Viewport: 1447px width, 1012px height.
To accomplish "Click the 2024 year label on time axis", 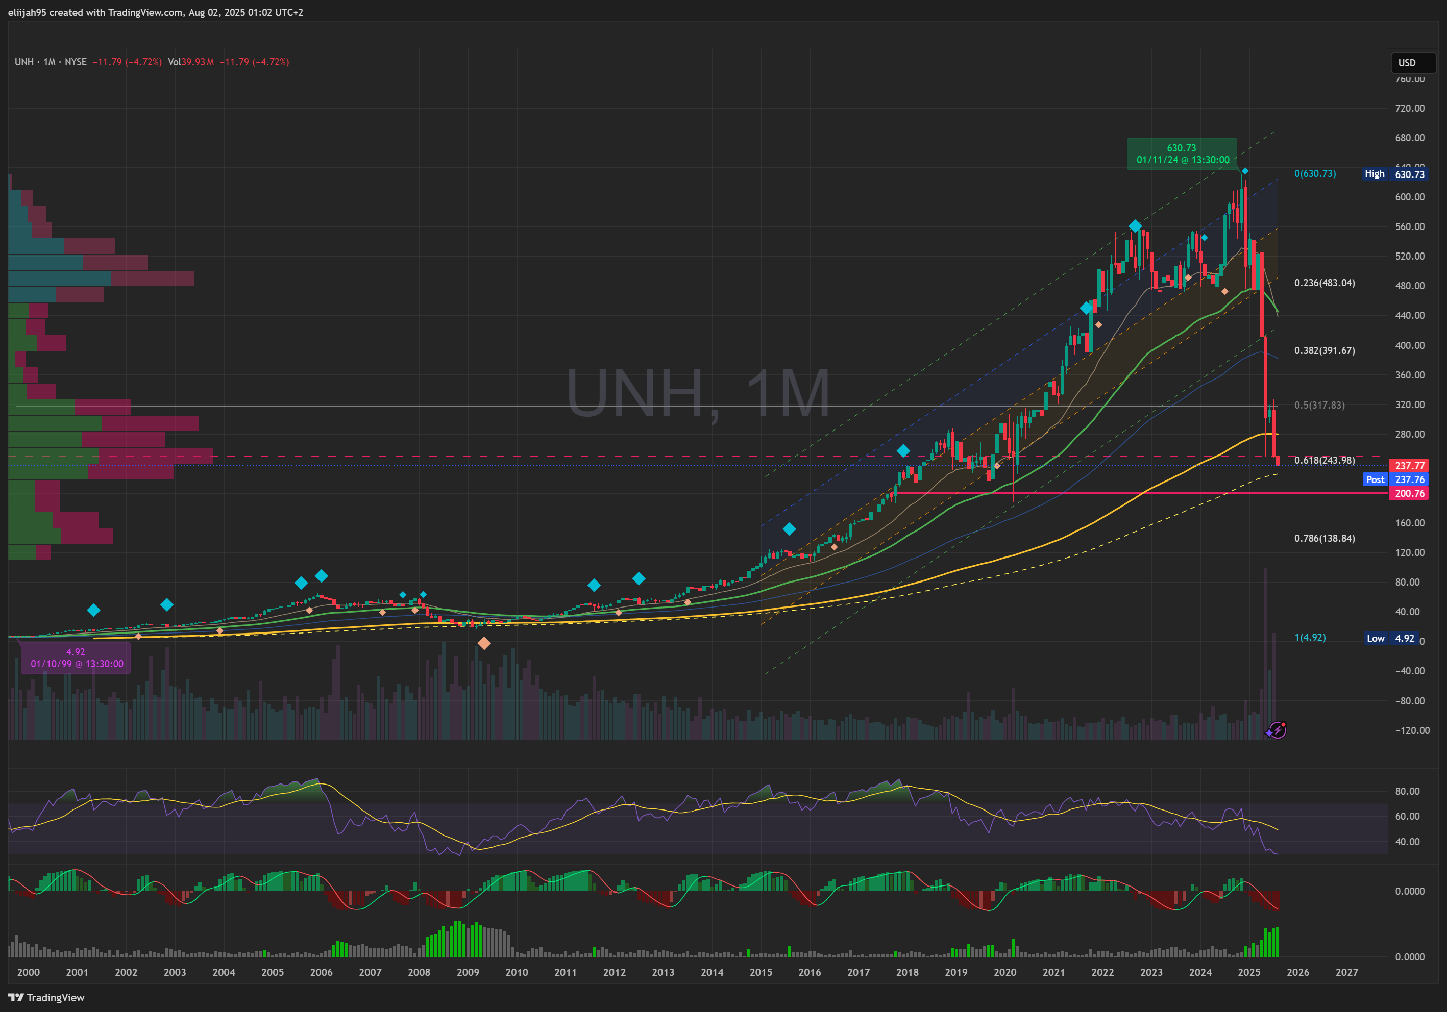I will [1200, 972].
